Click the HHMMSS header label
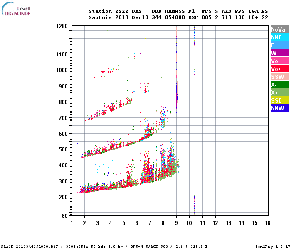Screen dimensions: 291x249 175,11
